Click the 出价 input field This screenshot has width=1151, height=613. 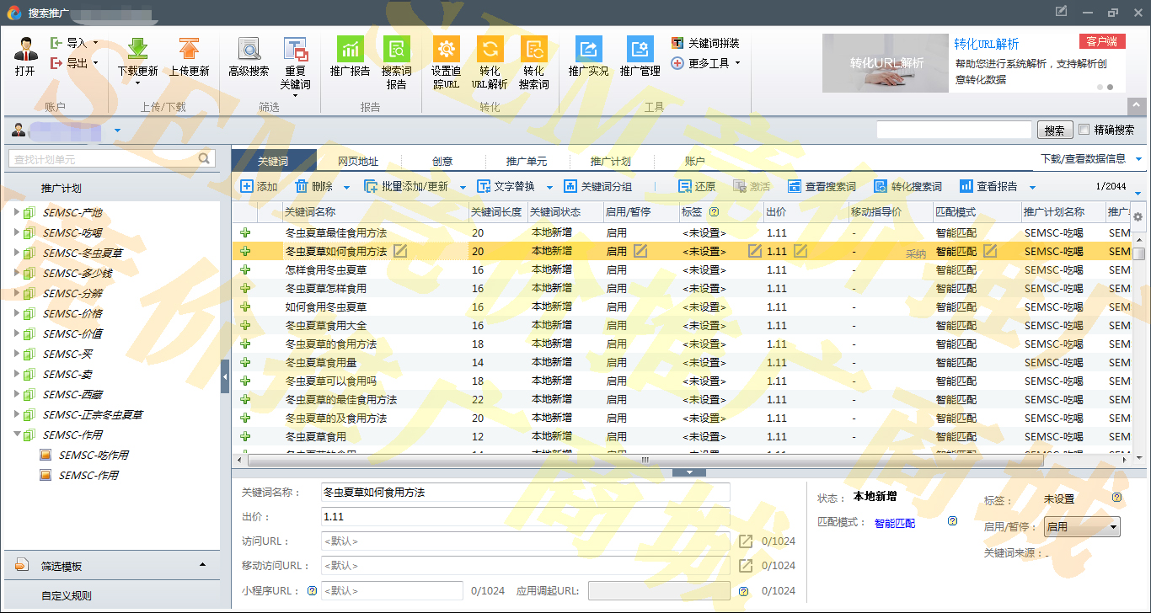[525, 517]
